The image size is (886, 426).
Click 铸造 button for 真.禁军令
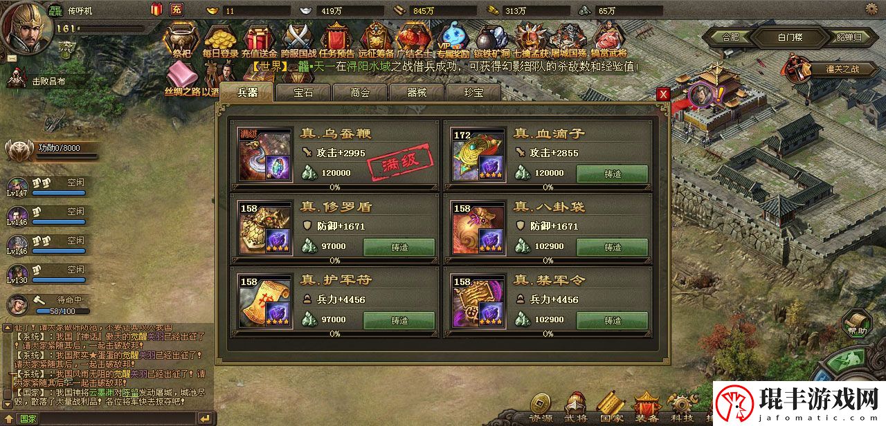pos(613,320)
